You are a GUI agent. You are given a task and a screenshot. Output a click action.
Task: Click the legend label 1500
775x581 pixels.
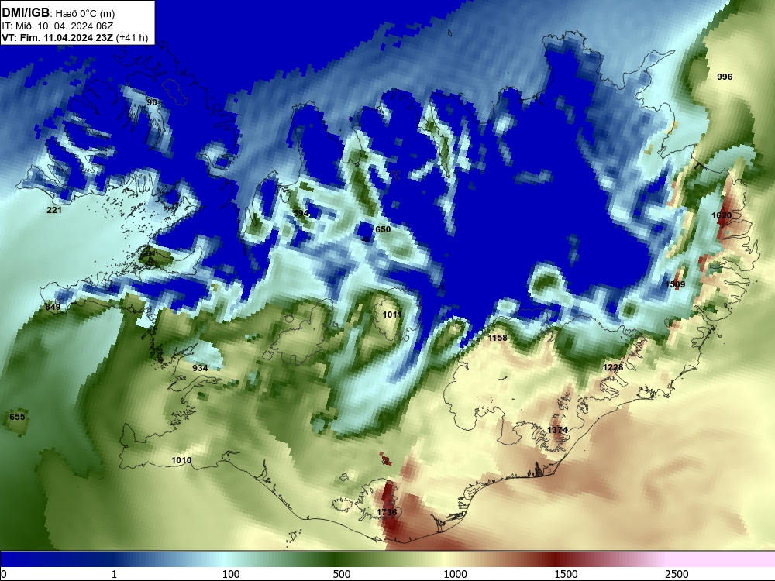coord(566,574)
